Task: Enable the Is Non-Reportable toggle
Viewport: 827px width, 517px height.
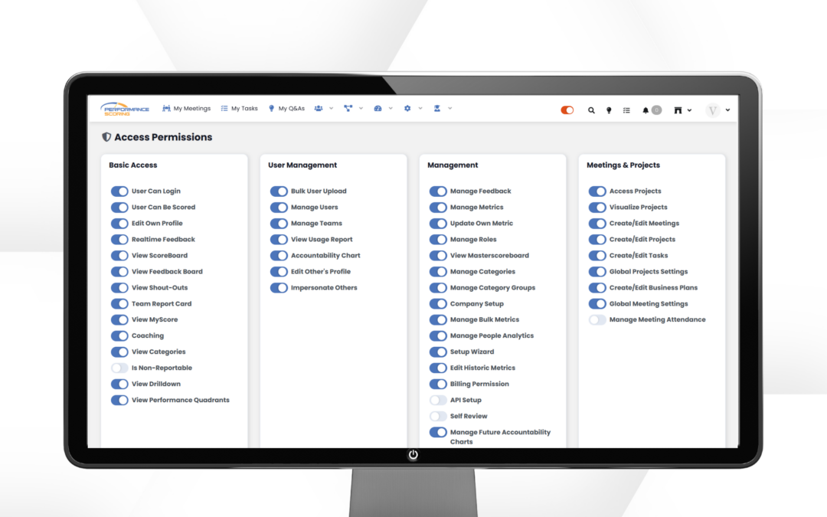Action: (119, 368)
